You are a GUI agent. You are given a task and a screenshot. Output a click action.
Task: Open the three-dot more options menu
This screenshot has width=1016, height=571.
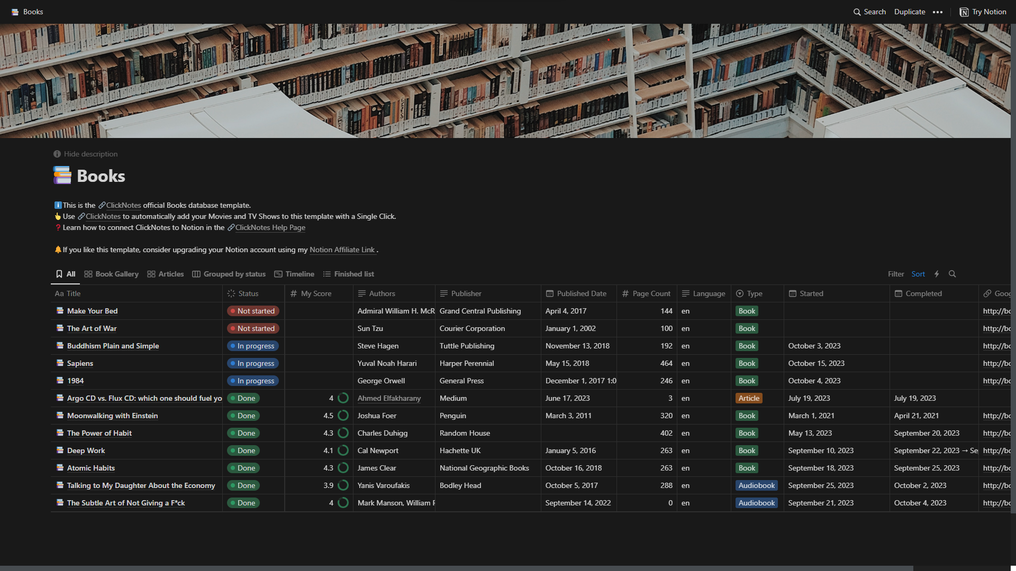[938, 12]
